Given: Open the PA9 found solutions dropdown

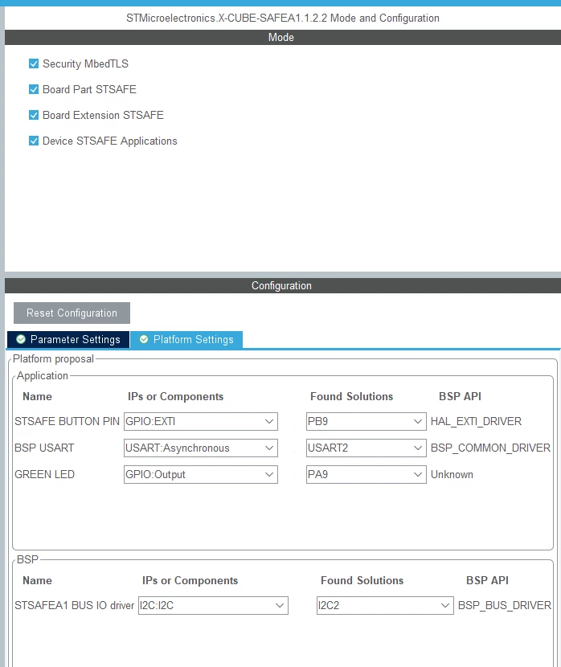Looking at the screenshot, I should (366, 474).
